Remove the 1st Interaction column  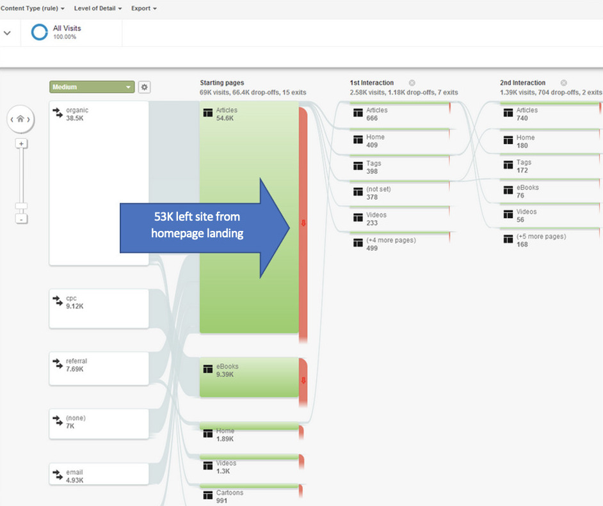[x=412, y=83]
